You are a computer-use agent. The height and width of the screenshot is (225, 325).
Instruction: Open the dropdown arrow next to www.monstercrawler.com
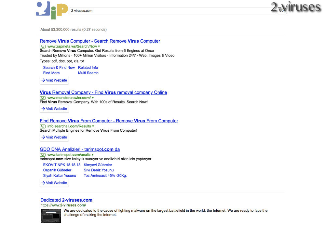(92, 98)
